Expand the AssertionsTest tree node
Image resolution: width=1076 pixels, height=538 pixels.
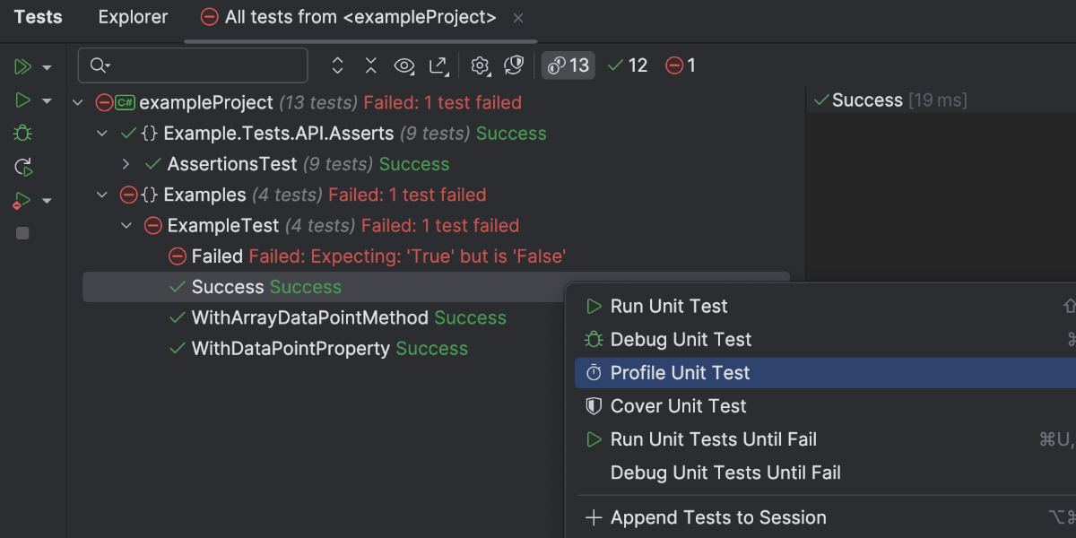pos(126,164)
